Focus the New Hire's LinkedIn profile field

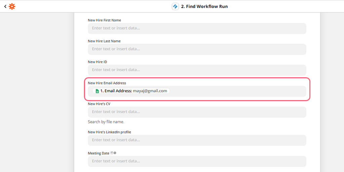197,140
